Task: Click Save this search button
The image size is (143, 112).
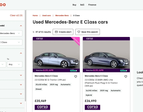Action: 88,32
